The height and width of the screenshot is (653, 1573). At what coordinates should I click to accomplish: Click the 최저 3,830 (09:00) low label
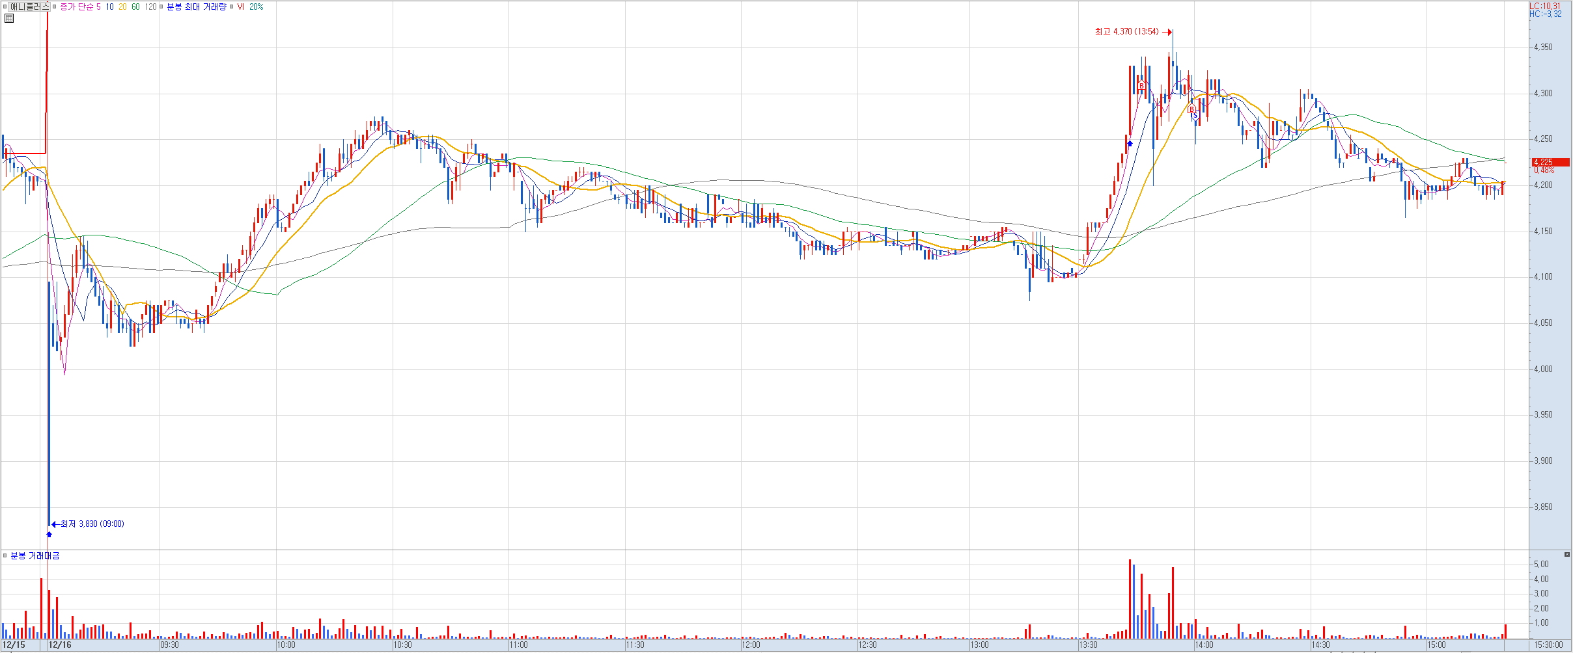[x=92, y=524]
